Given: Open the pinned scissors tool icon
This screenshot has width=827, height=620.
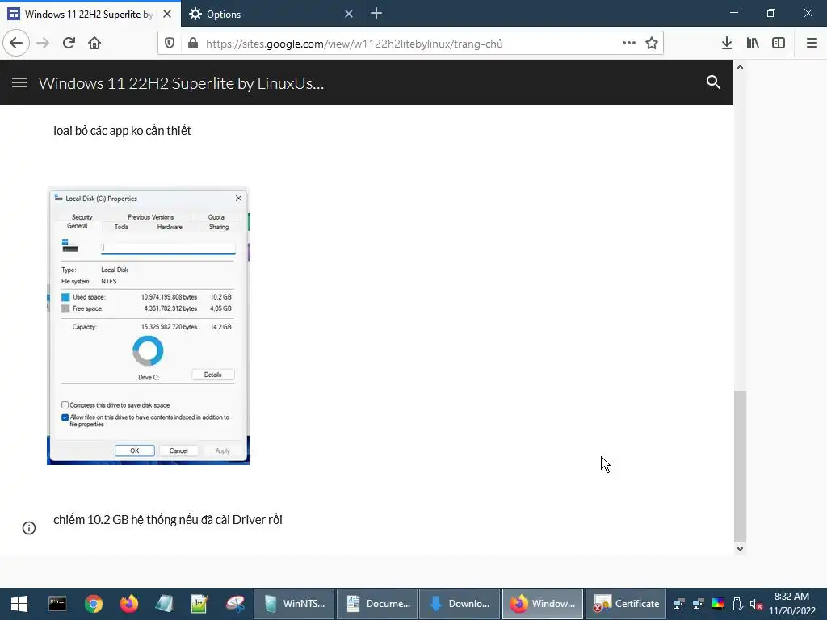Looking at the screenshot, I should [235, 604].
